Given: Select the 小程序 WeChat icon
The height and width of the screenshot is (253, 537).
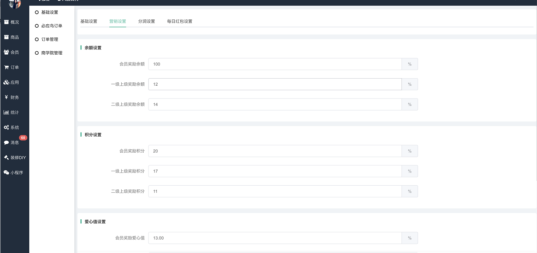Looking at the screenshot, I should 6,173.
